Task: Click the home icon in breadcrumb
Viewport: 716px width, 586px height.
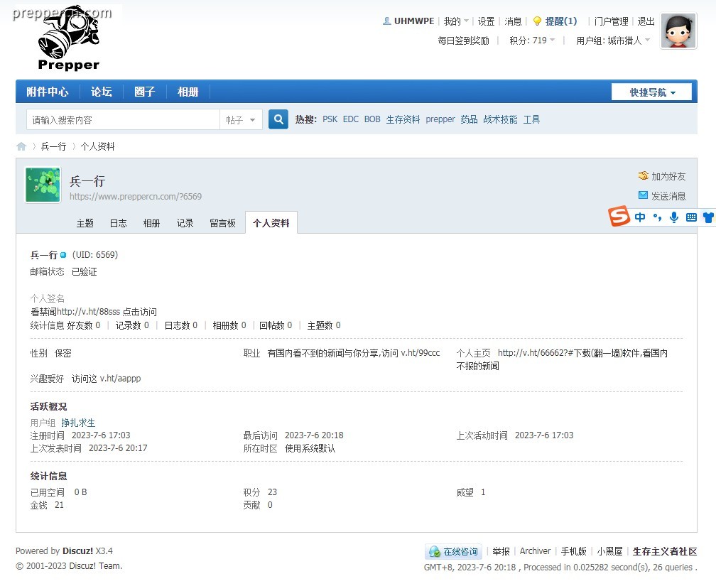Action: click(21, 146)
